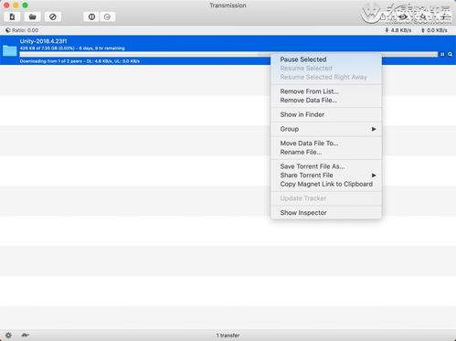The image size is (456, 341).
Task: Expand the Group submenu
Action: pyautogui.click(x=326, y=129)
